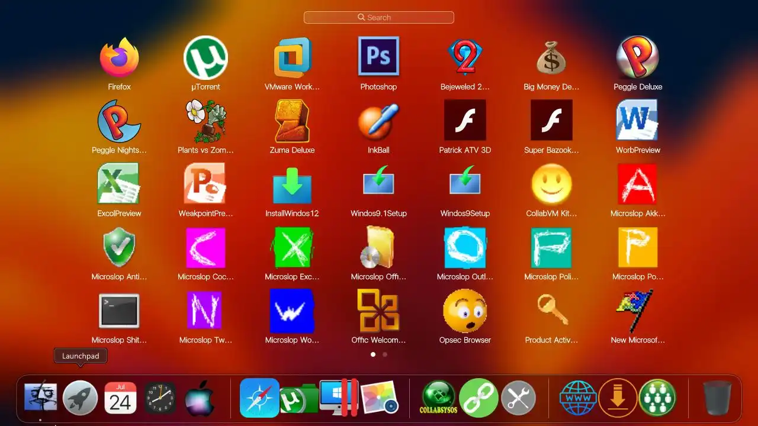Launch Big Money Deluxe

[x=551, y=57]
